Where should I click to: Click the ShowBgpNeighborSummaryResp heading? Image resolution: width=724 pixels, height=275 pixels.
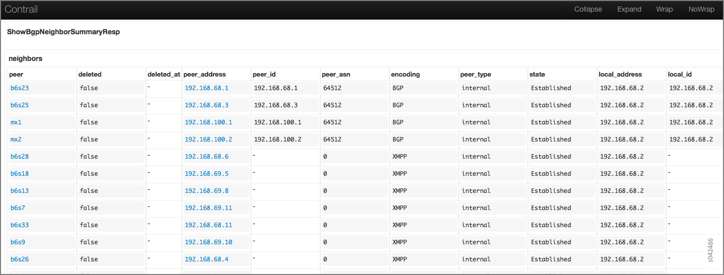(63, 32)
